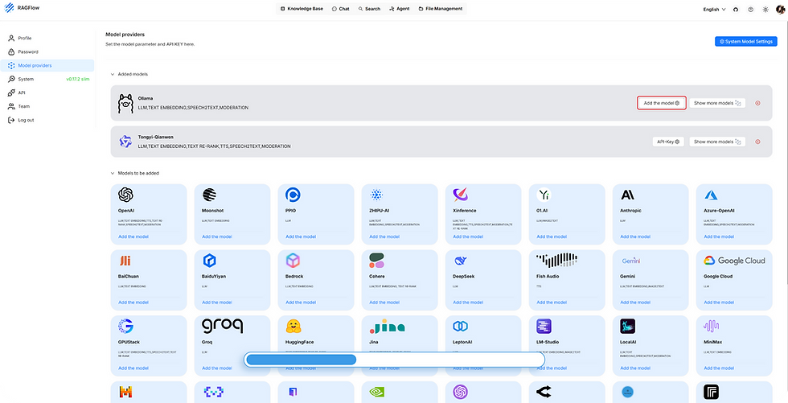Click the Tongyi-Qianwen logo
The image size is (788, 403).
coord(125,142)
